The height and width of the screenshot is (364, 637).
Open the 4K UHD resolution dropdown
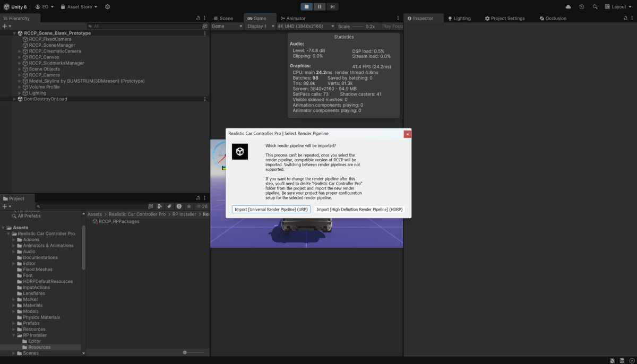click(x=306, y=26)
